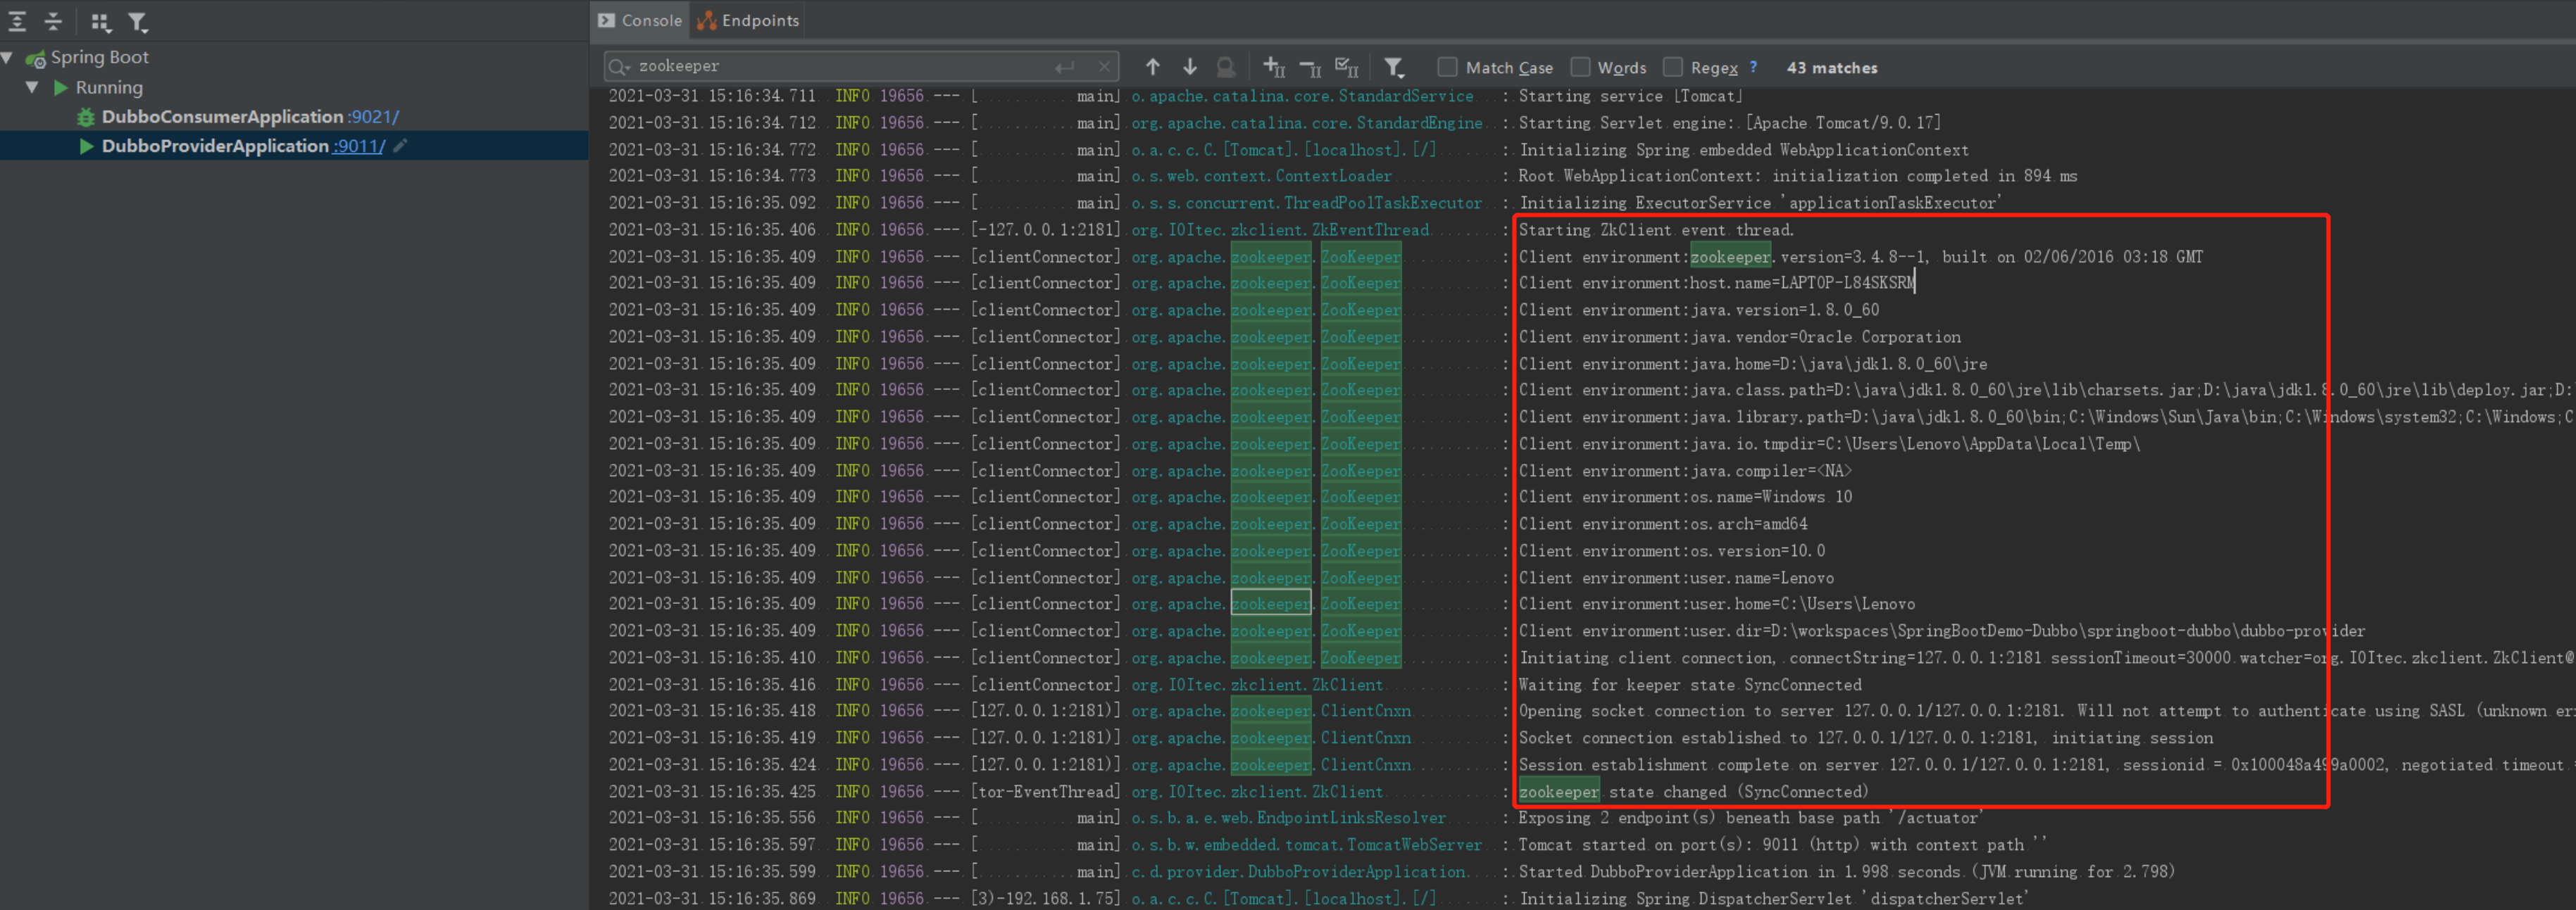Click the timestamp '2021-03-31 15:16:35.869'
Image resolution: width=2576 pixels, height=910 pixels.
[x=712, y=898]
